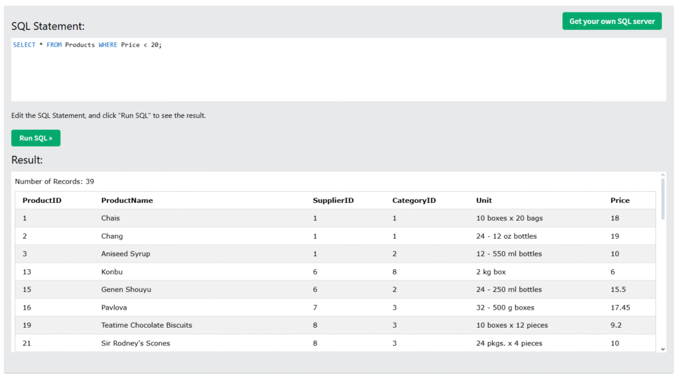The height and width of the screenshot is (380, 679).
Task: Select the SupplierID column header
Action: [333, 200]
